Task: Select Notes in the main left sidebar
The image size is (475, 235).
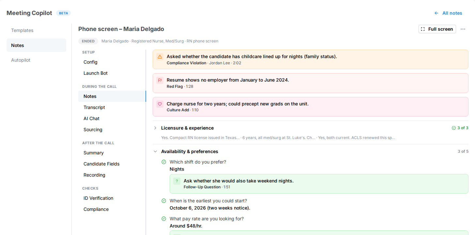Action: [x=36, y=45]
